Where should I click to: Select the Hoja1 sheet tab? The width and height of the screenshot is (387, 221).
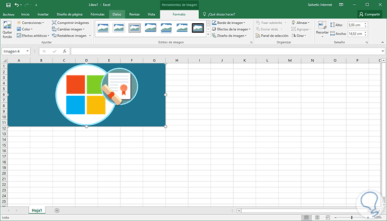38,210
